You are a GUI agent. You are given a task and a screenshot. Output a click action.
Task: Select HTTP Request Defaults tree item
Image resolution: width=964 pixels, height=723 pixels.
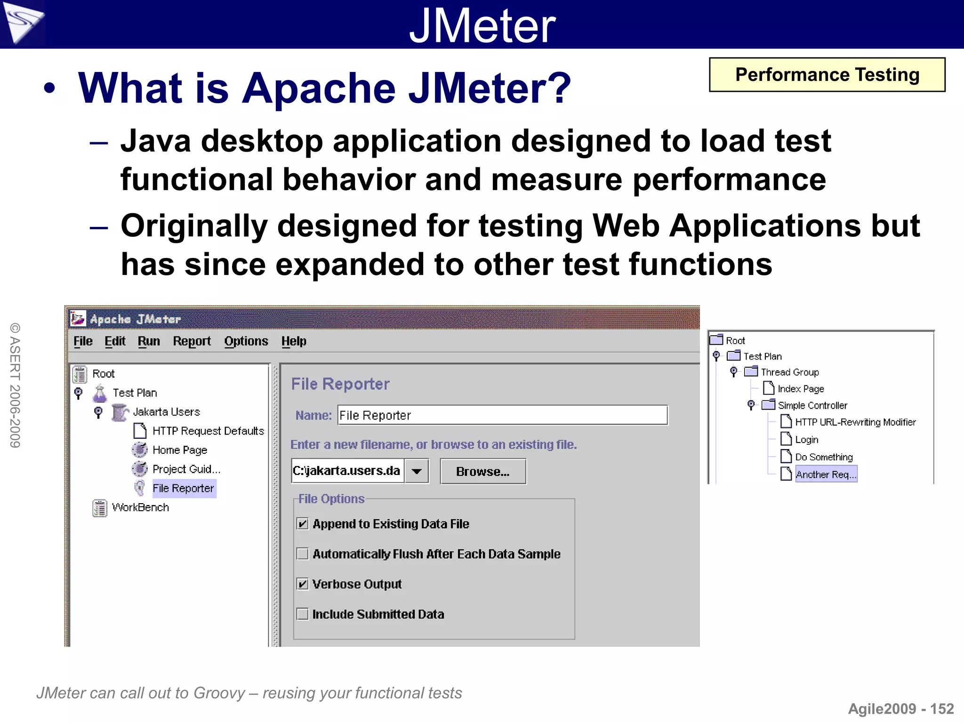click(208, 431)
